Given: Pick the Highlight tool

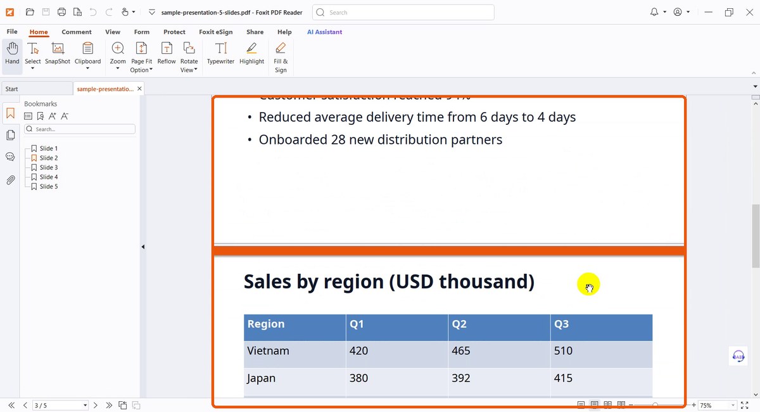Looking at the screenshot, I should (251, 53).
